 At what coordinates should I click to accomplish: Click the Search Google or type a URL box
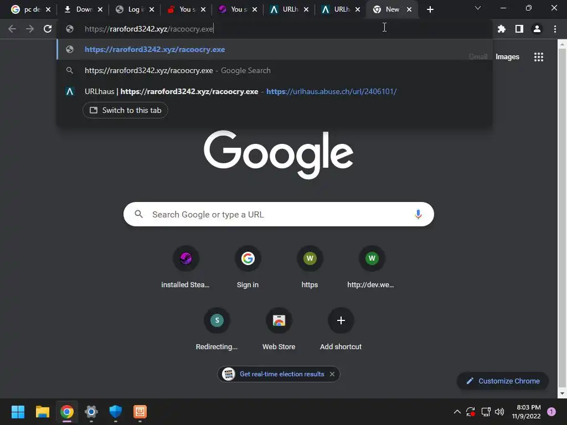(x=279, y=214)
